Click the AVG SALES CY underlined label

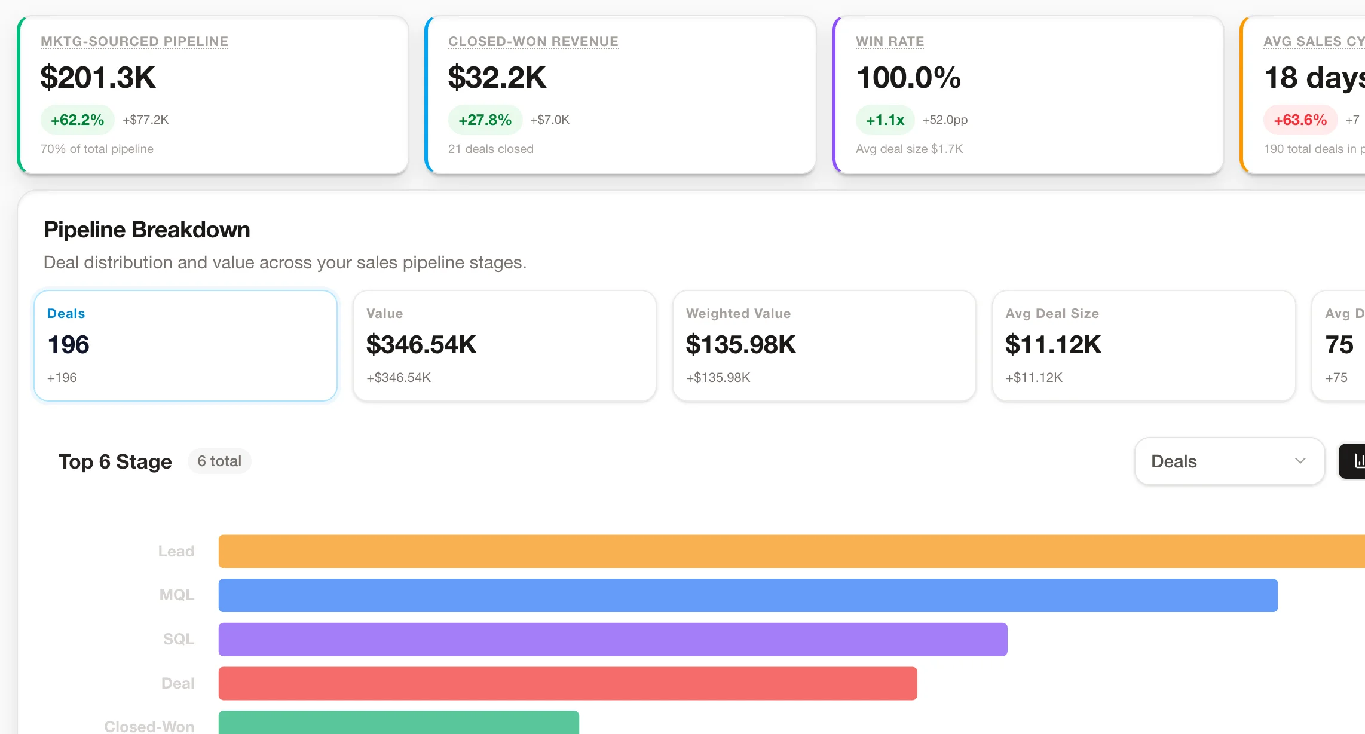[1314, 41]
